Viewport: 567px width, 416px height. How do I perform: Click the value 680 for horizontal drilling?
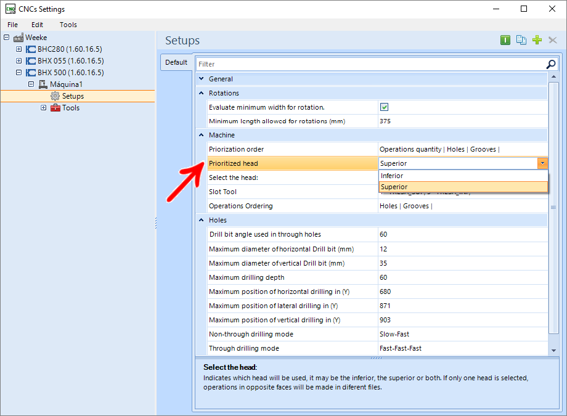pos(385,292)
